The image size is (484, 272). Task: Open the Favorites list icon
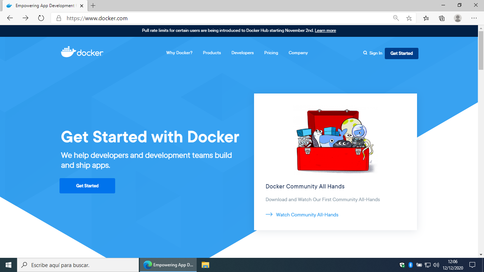coord(426,18)
